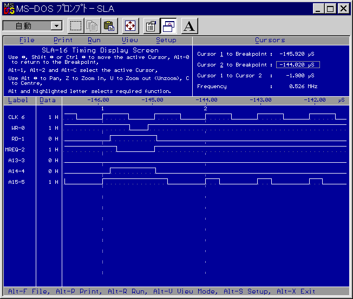
Task: Open the Properties toolbar icon
Action: coord(151,25)
